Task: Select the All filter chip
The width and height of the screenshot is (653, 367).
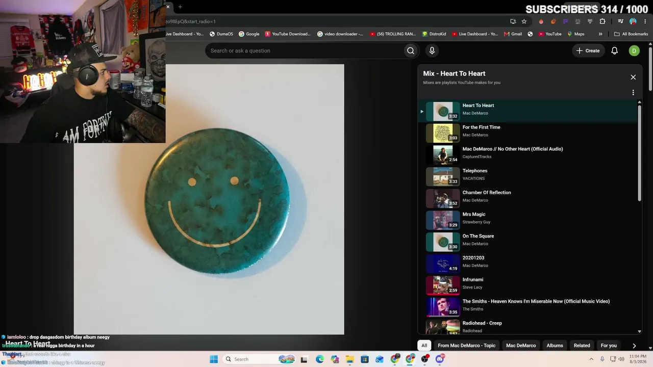Action: (424, 346)
